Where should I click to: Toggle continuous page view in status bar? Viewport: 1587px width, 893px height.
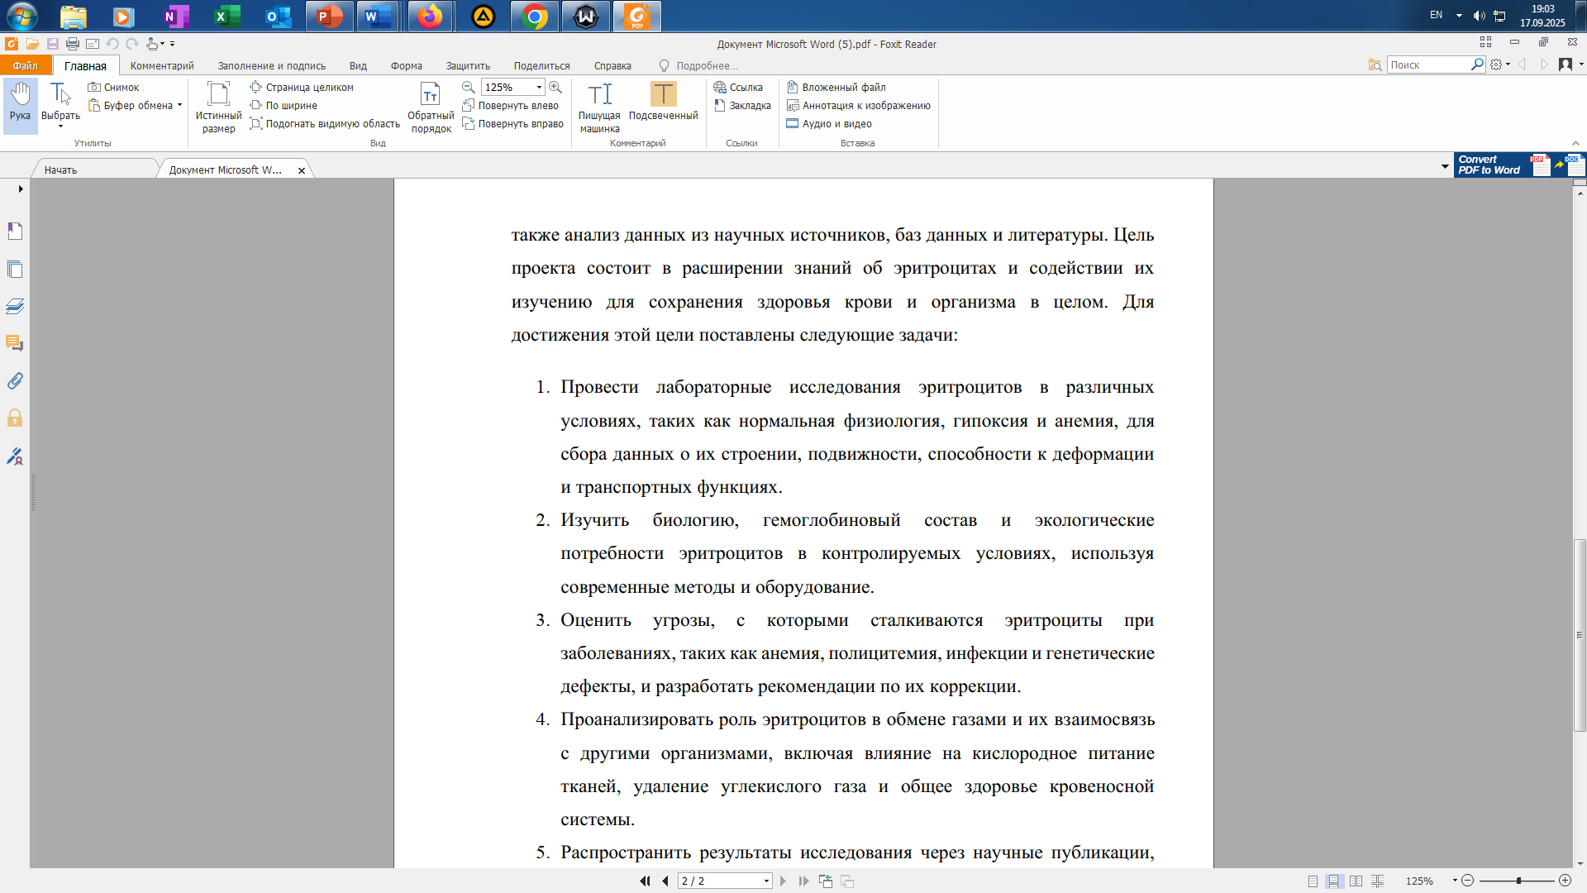coord(1334,881)
